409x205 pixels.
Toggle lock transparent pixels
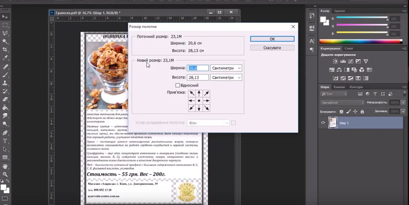[341, 112]
